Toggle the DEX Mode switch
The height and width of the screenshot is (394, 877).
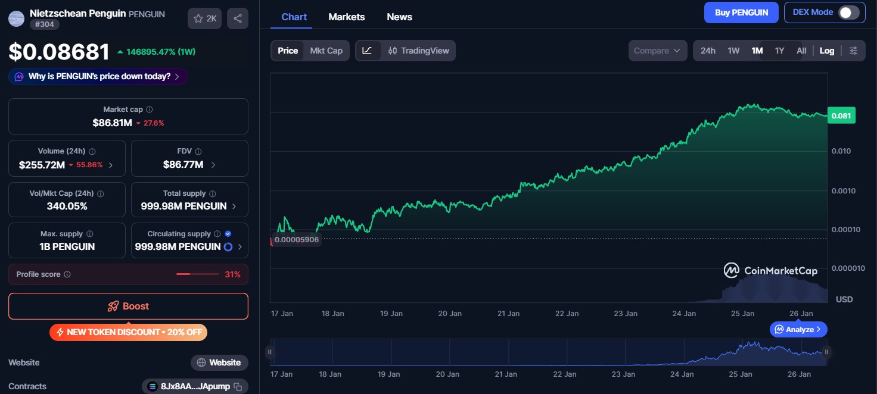click(x=848, y=12)
